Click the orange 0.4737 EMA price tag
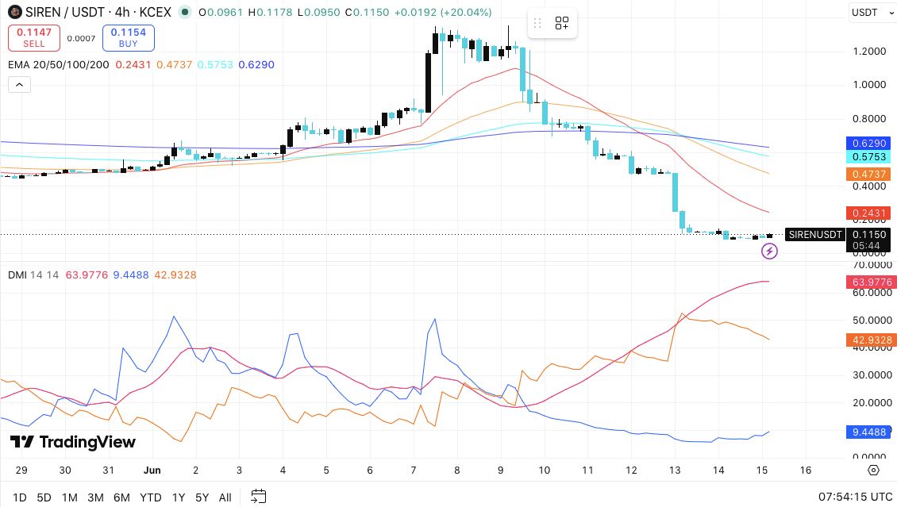 [868, 175]
